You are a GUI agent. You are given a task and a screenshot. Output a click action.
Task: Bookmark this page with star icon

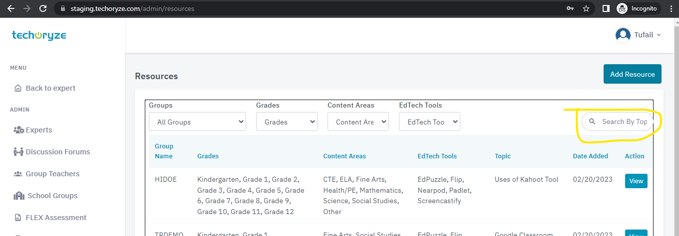click(586, 8)
